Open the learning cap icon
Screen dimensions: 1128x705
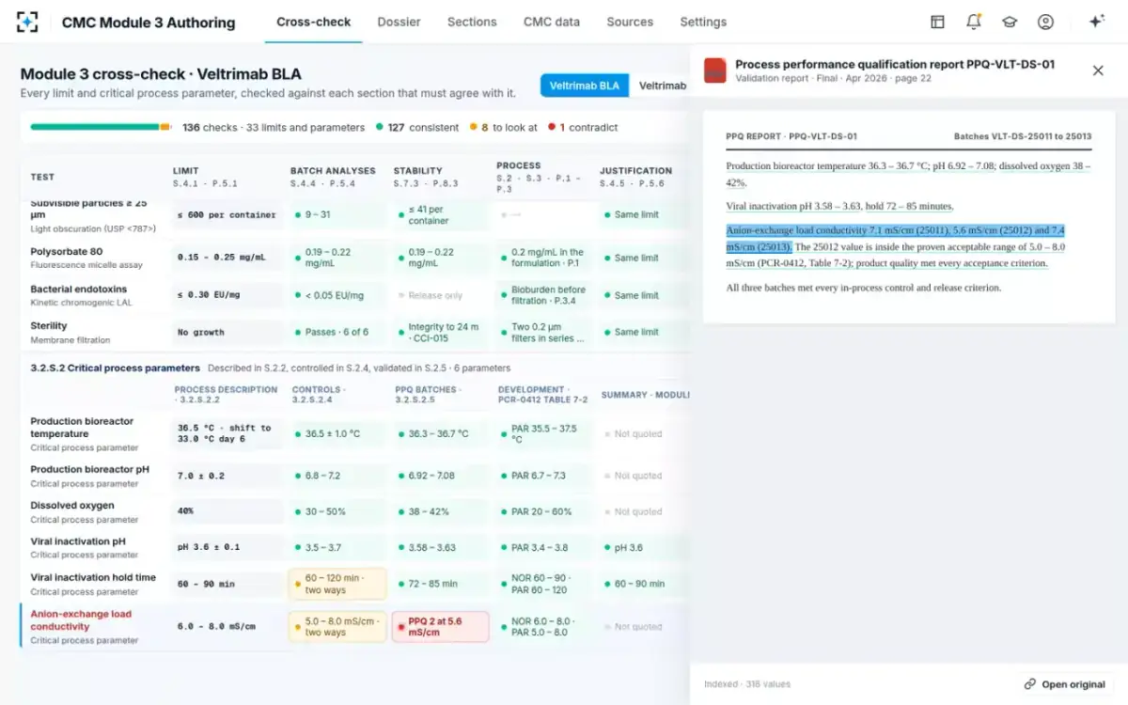tap(1010, 22)
